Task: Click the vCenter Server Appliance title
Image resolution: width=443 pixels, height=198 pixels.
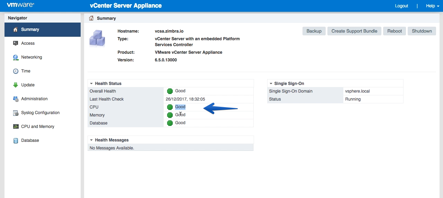Action: pyautogui.click(x=126, y=6)
